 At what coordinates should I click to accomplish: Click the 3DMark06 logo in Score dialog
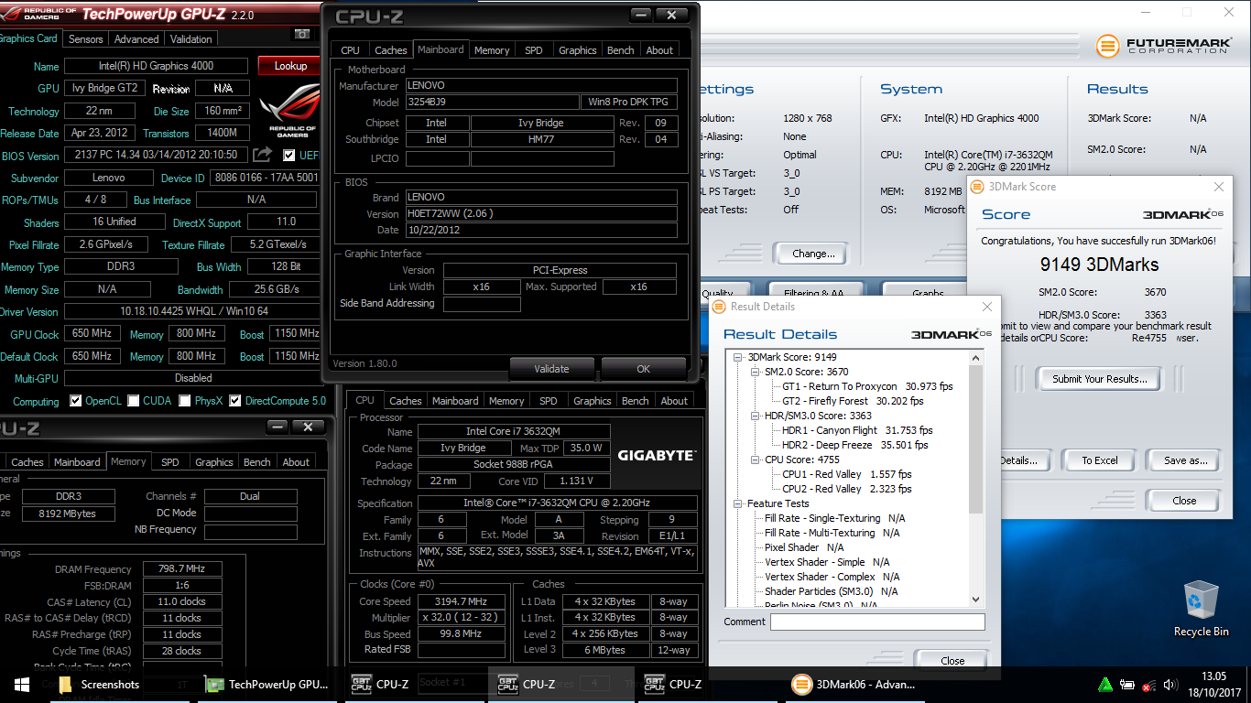tap(1183, 214)
